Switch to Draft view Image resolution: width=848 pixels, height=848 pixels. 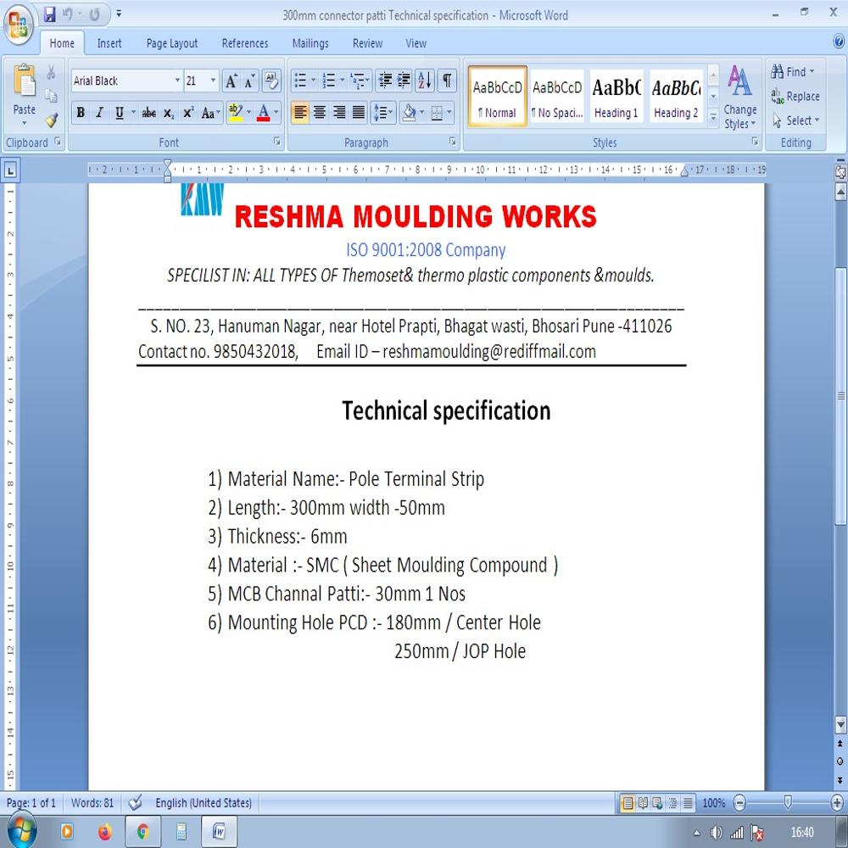pos(688,803)
